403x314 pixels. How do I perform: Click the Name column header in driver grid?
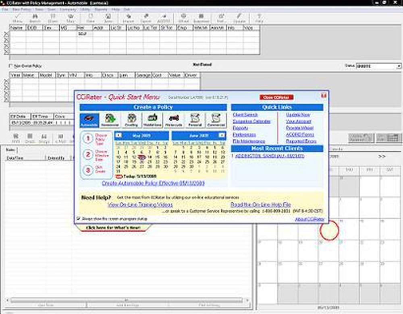[x=17, y=28]
